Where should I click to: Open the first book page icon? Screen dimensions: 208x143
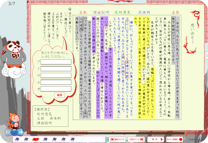[x=17, y=139]
